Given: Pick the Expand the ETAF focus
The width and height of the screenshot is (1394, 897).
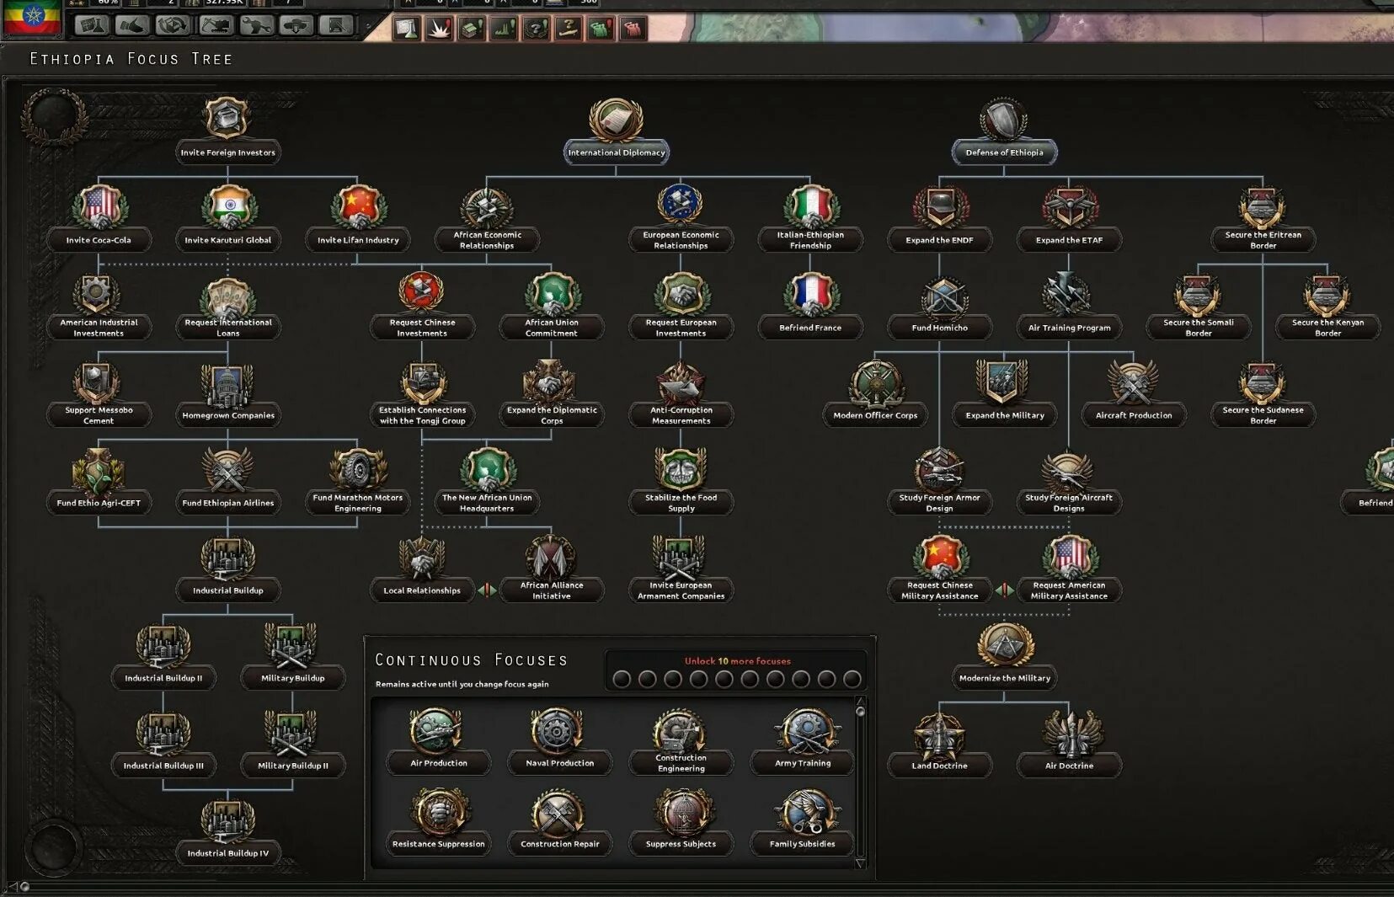Looking at the screenshot, I should coord(1069,217).
